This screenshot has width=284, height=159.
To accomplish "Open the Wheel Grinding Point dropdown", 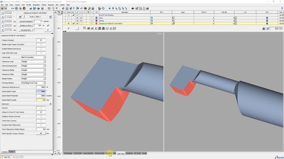I will (34, 66).
